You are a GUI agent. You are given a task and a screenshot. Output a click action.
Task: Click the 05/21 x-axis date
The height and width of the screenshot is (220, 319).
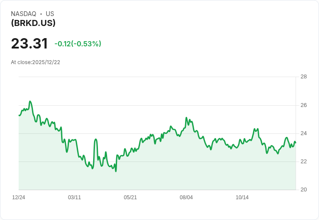tap(130, 197)
